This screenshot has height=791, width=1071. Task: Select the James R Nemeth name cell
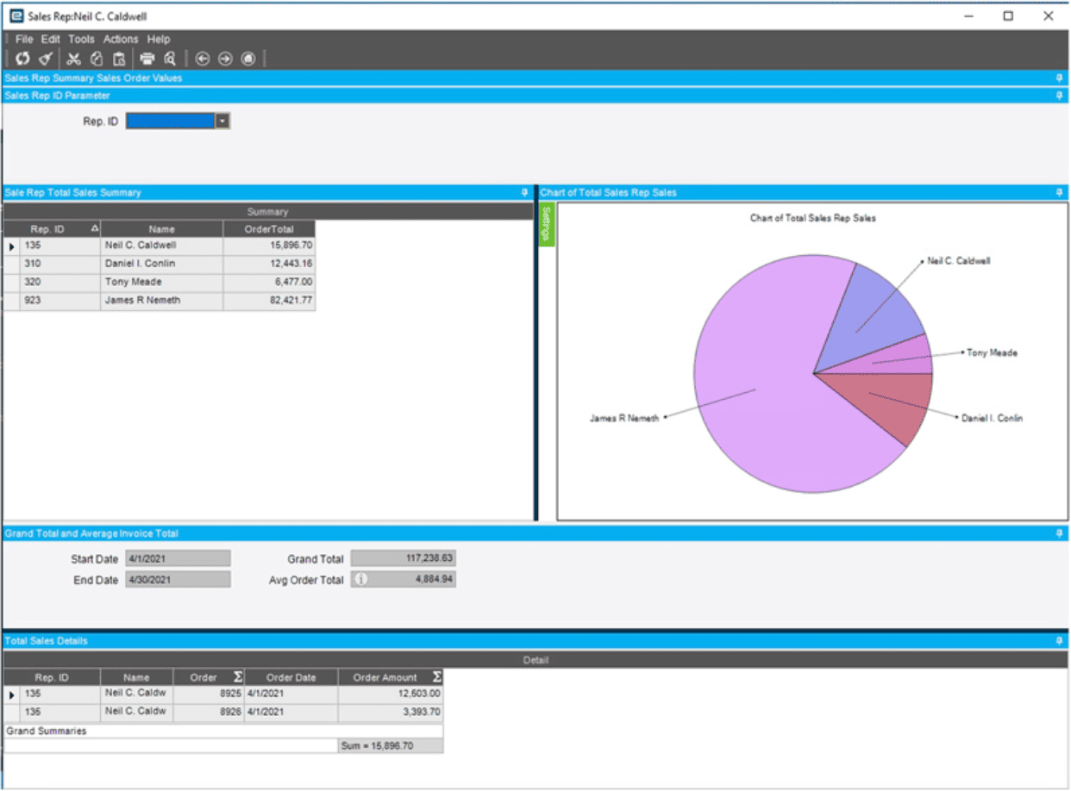[161, 301]
